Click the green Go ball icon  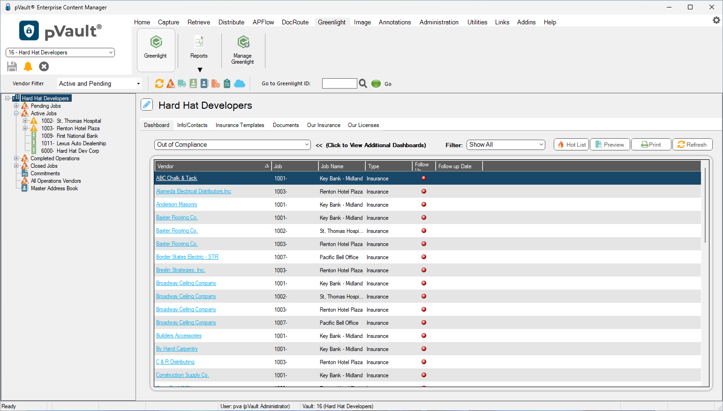point(376,83)
